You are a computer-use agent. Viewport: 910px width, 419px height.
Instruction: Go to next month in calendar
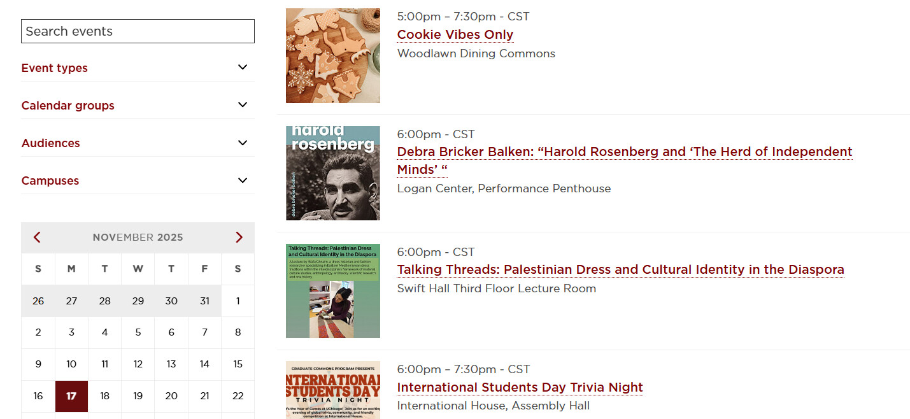pos(239,238)
